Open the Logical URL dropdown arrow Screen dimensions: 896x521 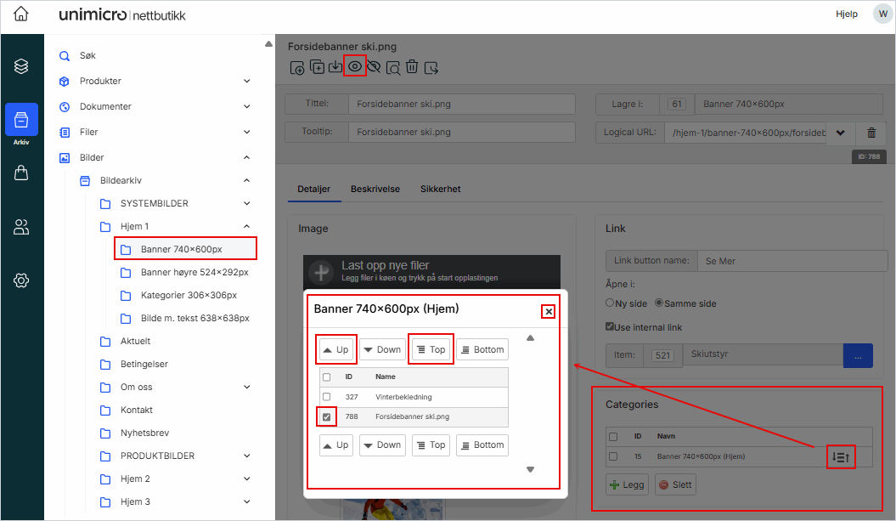840,133
